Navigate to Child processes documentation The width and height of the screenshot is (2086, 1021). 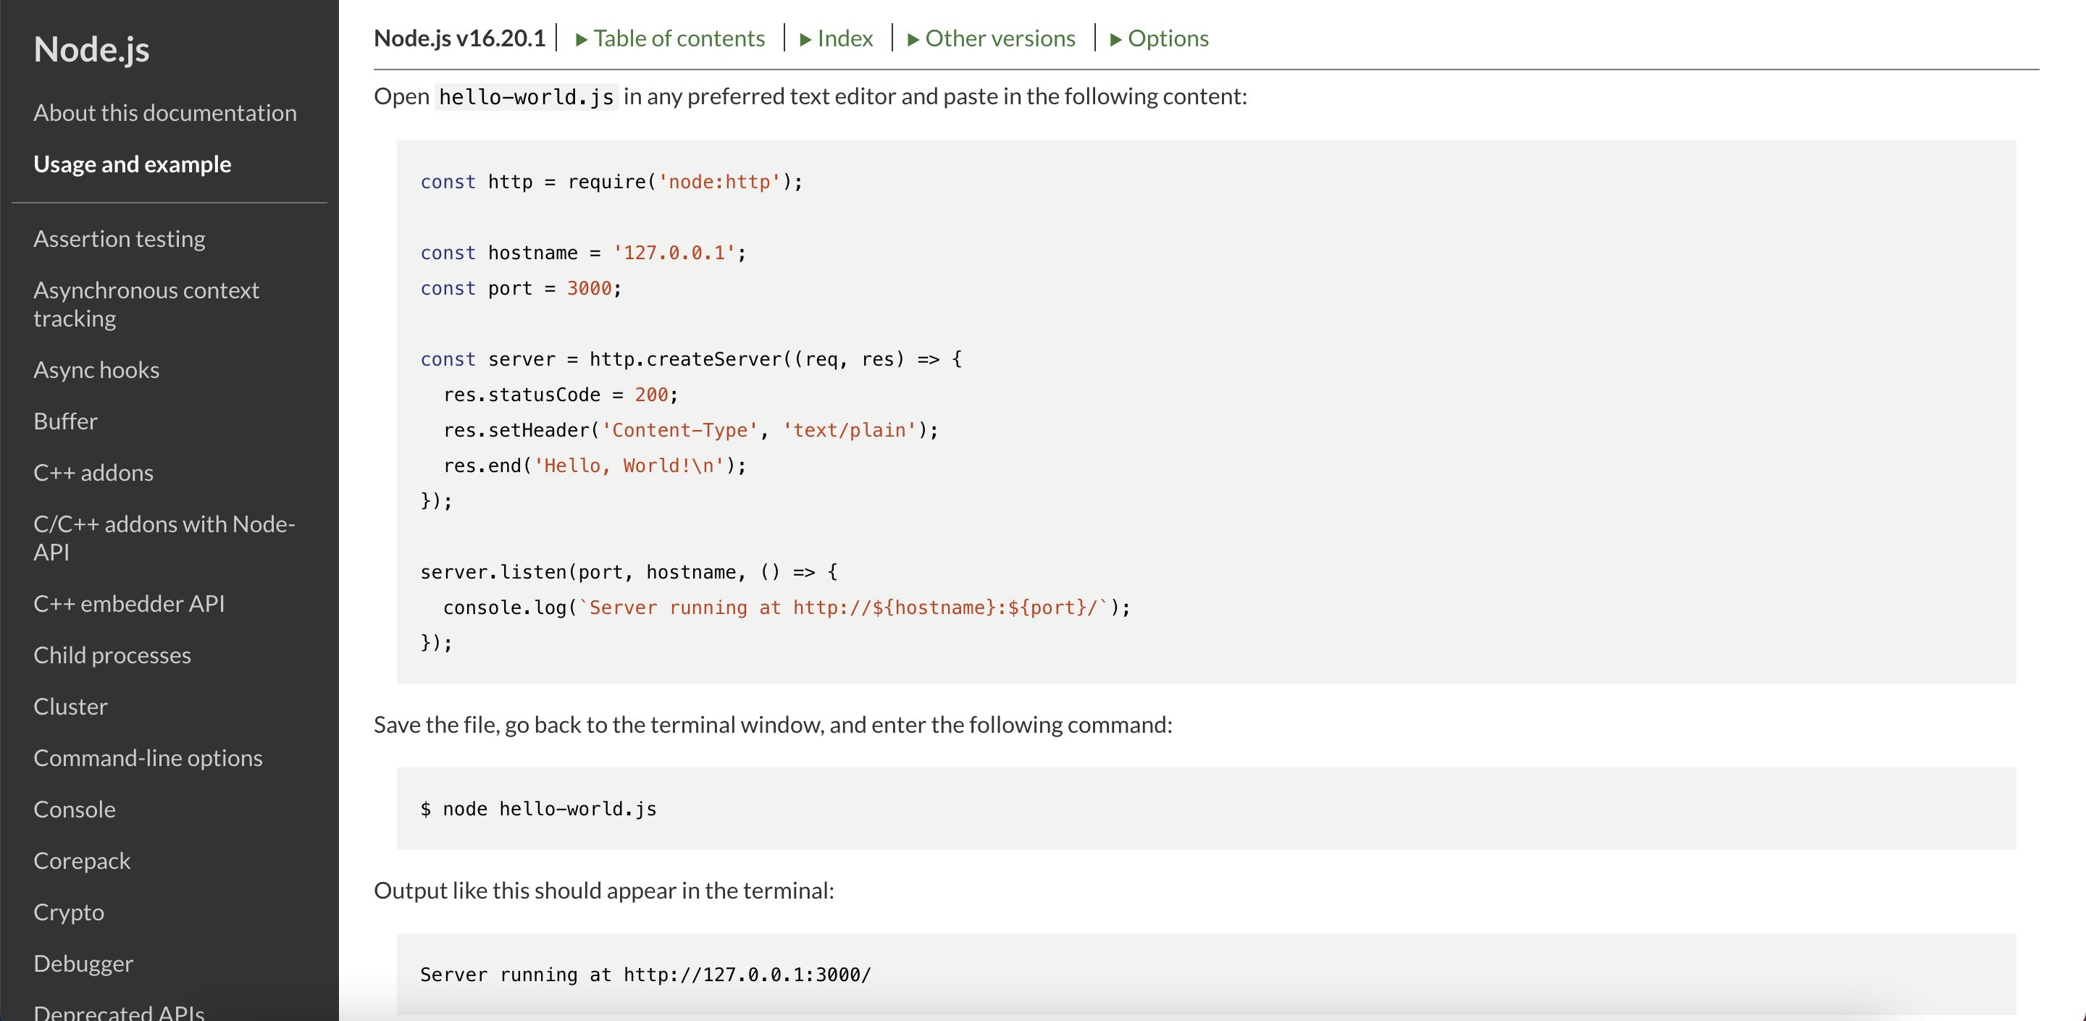pyautogui.click(x=112, y=655)
